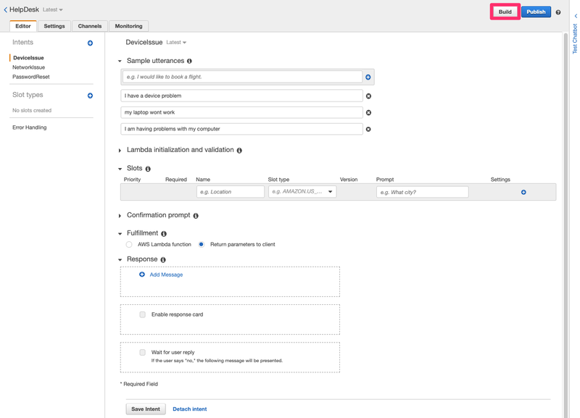Focus the slot Prompt input field
This screenshot has width=580, height=418.
[423, 192]
